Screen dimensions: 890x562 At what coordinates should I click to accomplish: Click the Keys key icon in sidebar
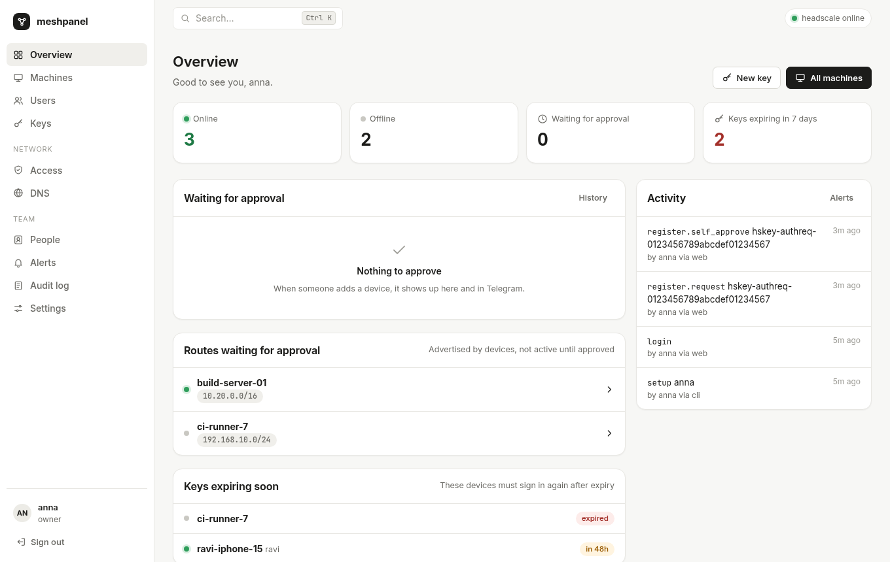(x=18, y=124)
